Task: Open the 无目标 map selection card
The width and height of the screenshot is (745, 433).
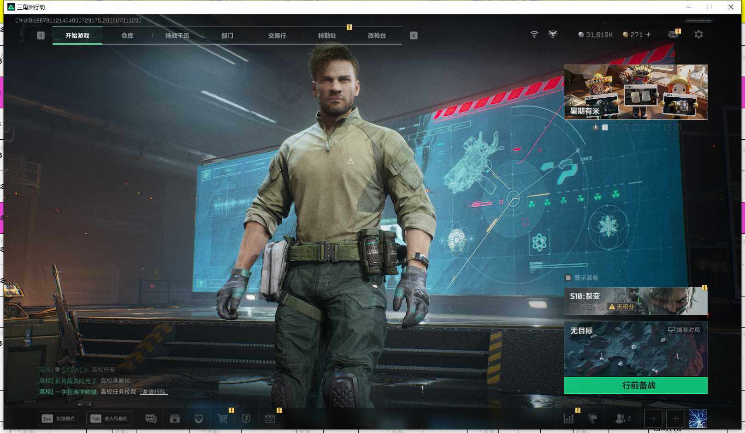Action: click(x=636, y=349)
